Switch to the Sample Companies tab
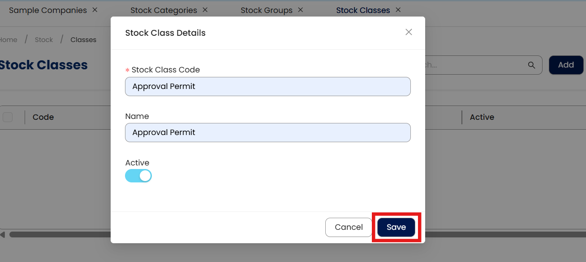Viewport: 586px width, 262px height. click(x=48, y=10)
